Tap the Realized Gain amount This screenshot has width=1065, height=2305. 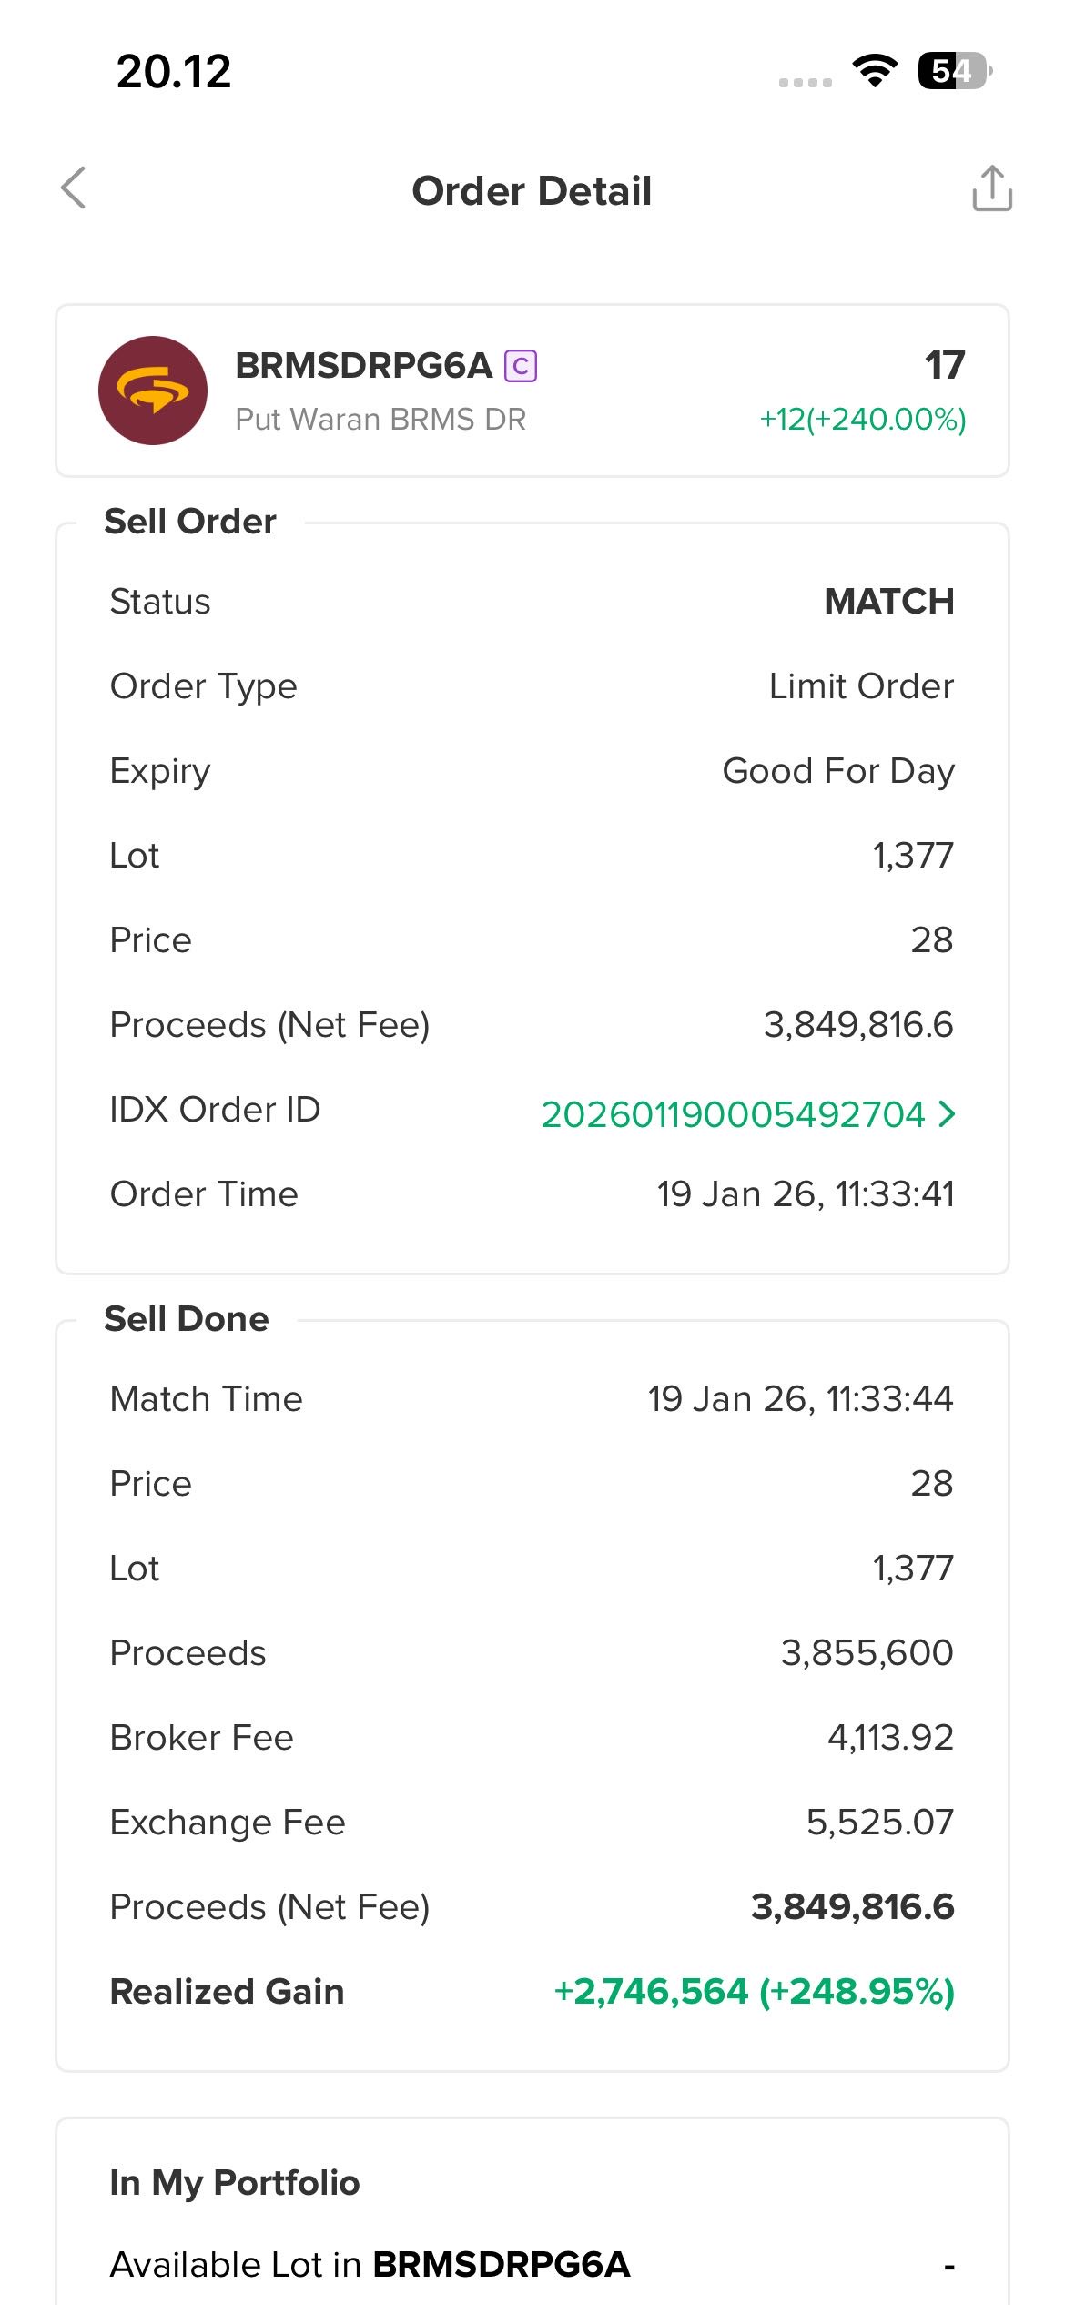[x=754, y=1992]
